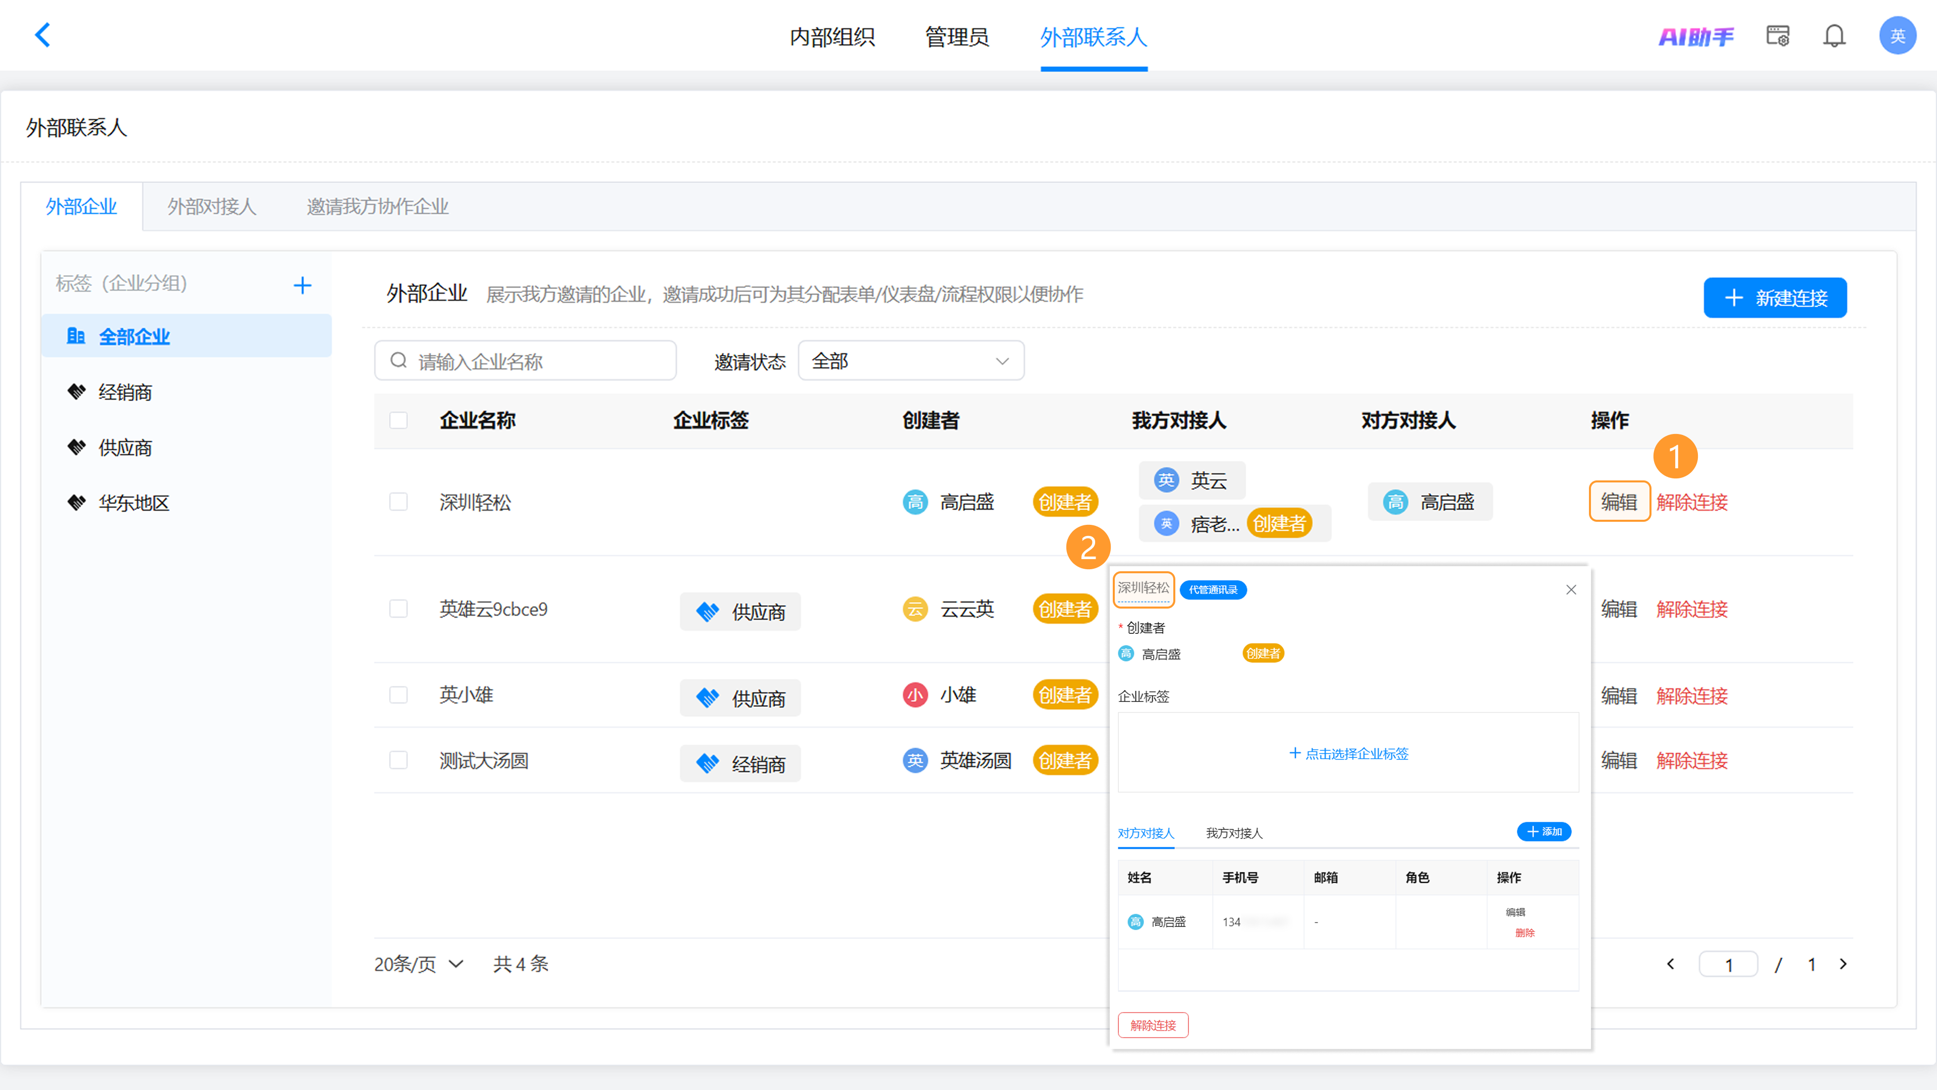
Task: Click 高启盛 creator avatar in 深圳轻松 row
Action: 915,502
